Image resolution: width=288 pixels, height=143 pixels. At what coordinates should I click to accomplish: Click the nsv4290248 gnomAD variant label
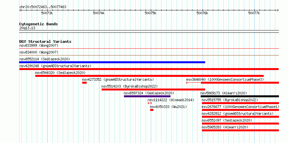(x=55, y=66)
